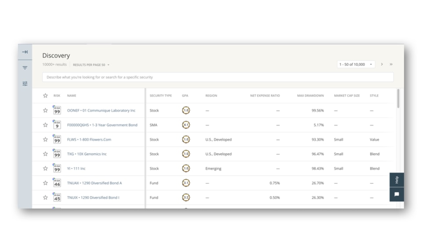
Task: Click GPA 3.1 badge for TNUAX
Action: click(x=186, y=183)
